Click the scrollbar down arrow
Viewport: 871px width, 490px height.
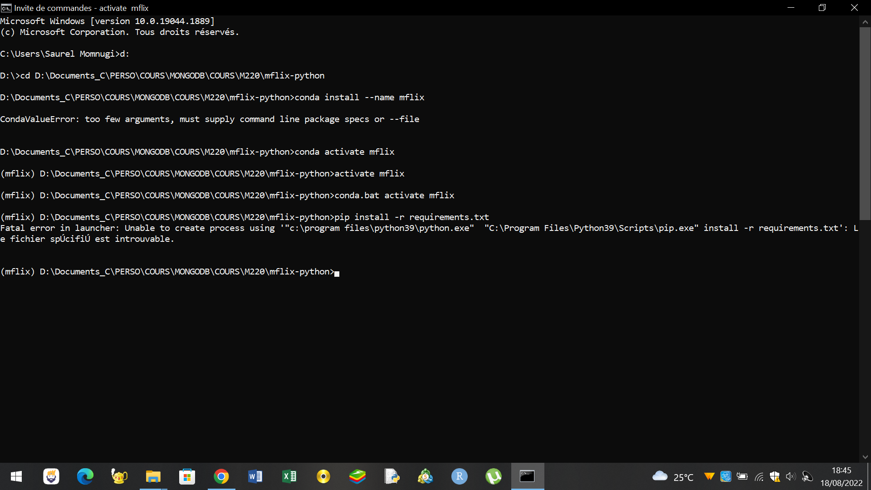tap(865, 457)
